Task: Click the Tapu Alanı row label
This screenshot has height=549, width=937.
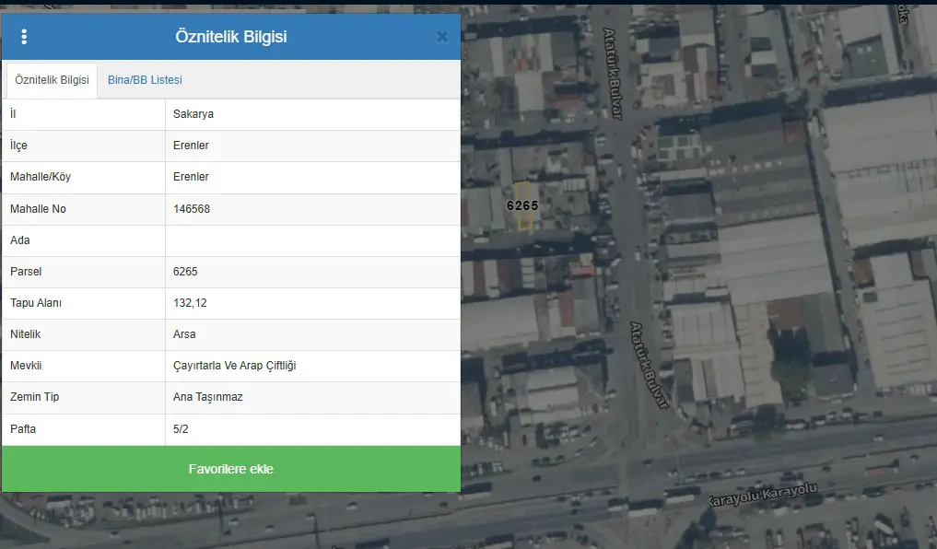Action: [36, 303]
